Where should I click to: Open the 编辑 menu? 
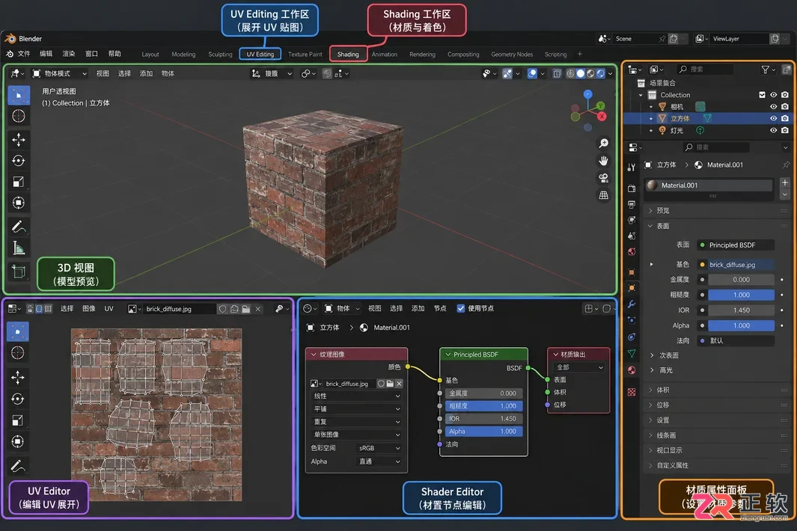tap(46, 54)
